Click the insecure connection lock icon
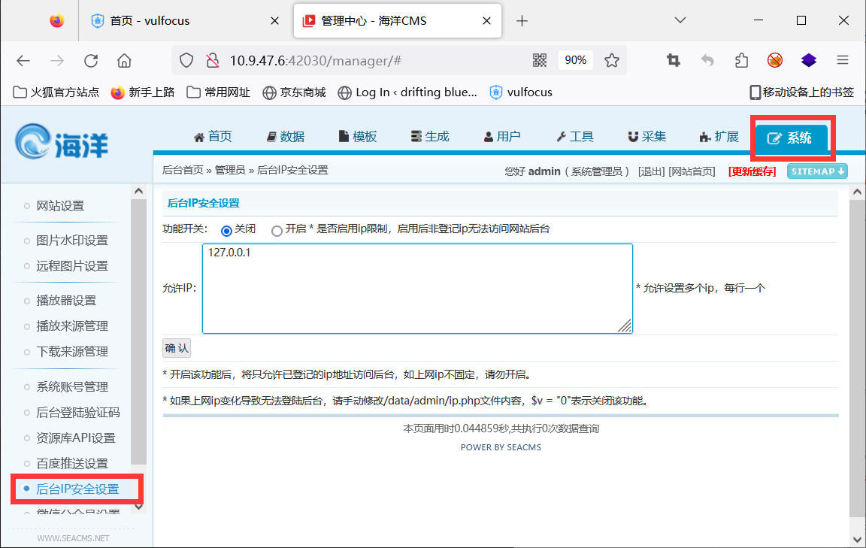This screenshot has height=548, width=866. [x=213, y=61]
